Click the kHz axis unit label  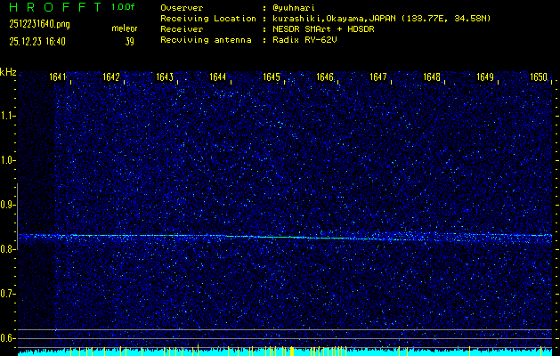tap(8, 72)
